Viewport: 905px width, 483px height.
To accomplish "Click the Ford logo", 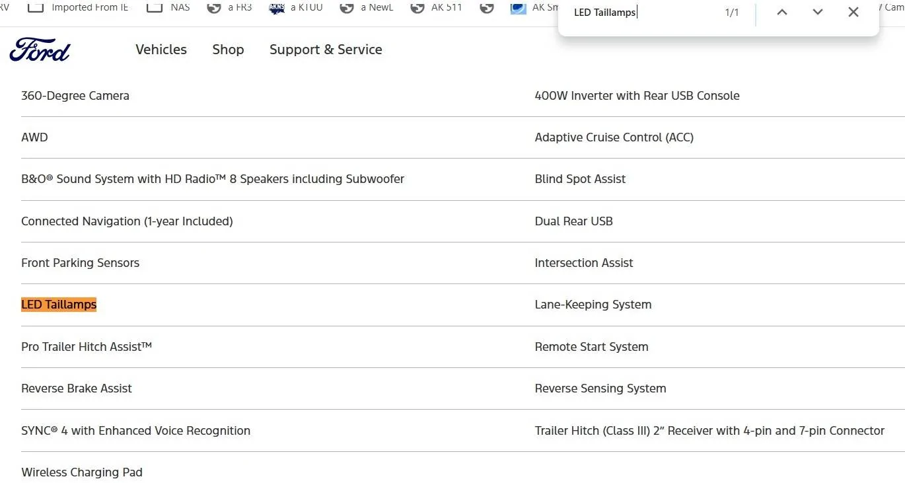I will (40, 50).
